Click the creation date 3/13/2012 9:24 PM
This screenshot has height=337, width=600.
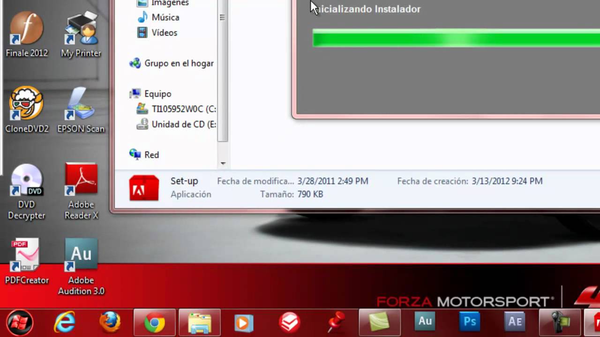pyautogui.click(x=507, y=181)
